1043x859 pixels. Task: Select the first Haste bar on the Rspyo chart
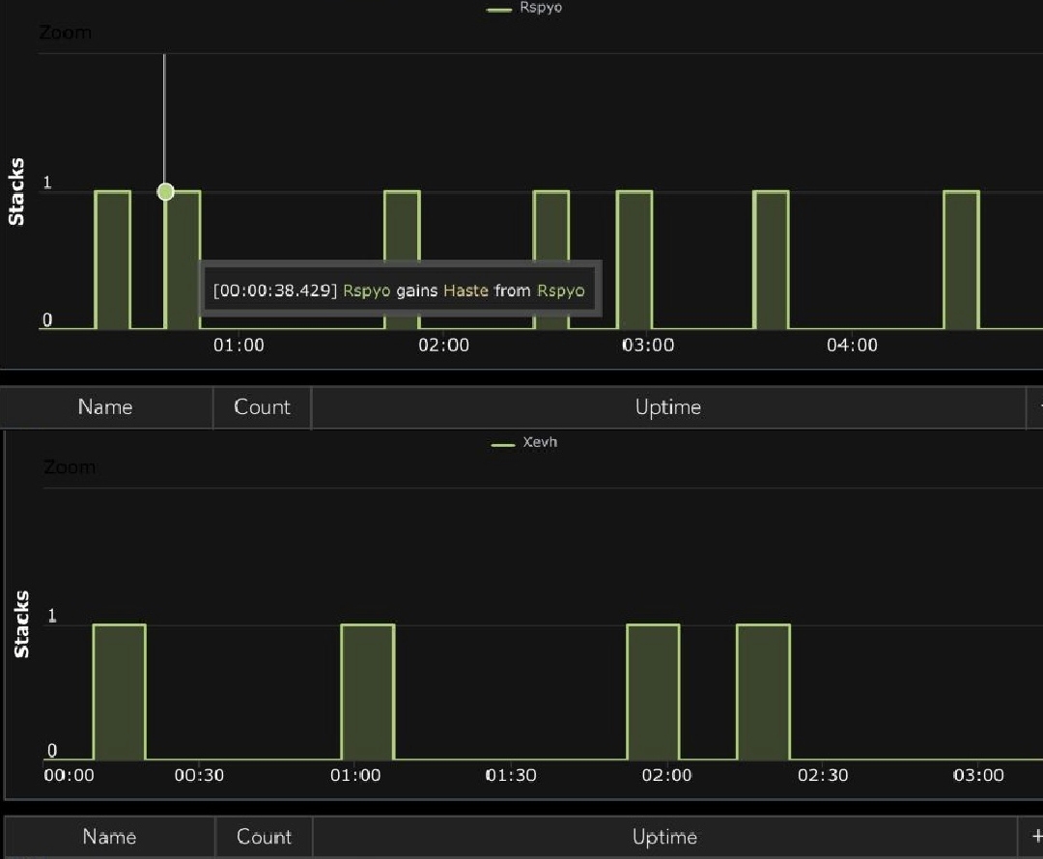112,260
